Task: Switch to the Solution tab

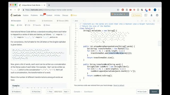Action: [32, 21]
